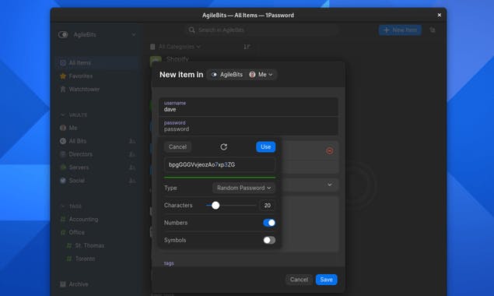Collapse the Vaults section

63,115
